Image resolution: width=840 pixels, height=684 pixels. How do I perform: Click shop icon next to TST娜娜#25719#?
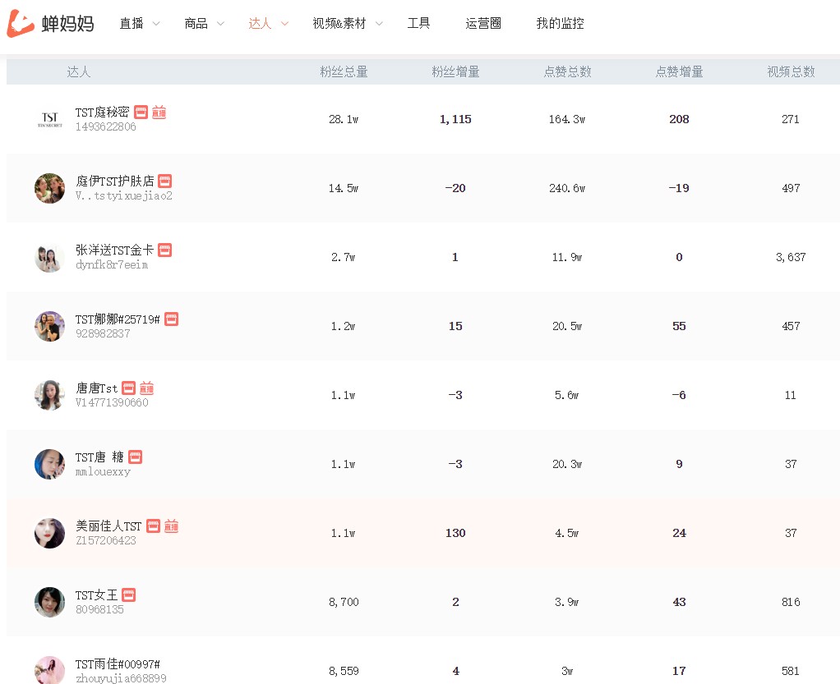coord(172,319)
